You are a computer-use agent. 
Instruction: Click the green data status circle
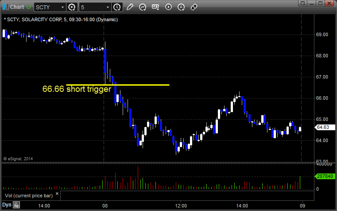28,7
